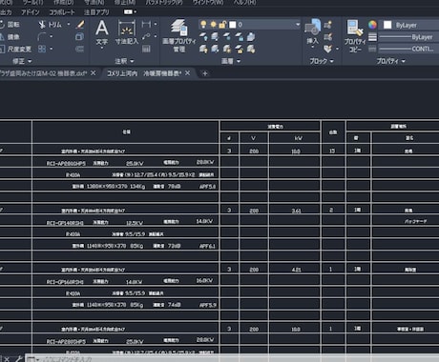Expand the ブロック panel

click(322, 61)
